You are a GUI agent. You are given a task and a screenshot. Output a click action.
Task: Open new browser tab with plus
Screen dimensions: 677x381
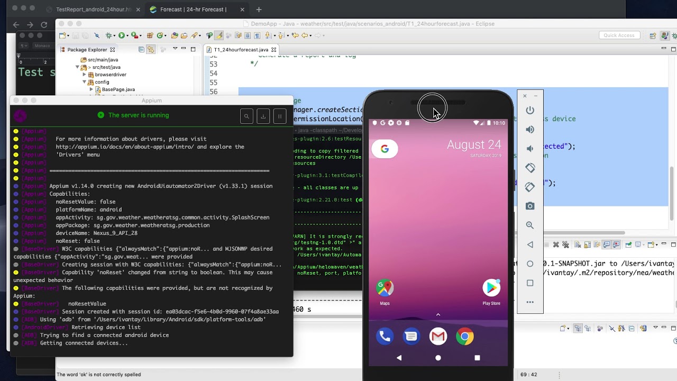click(259, 10)
